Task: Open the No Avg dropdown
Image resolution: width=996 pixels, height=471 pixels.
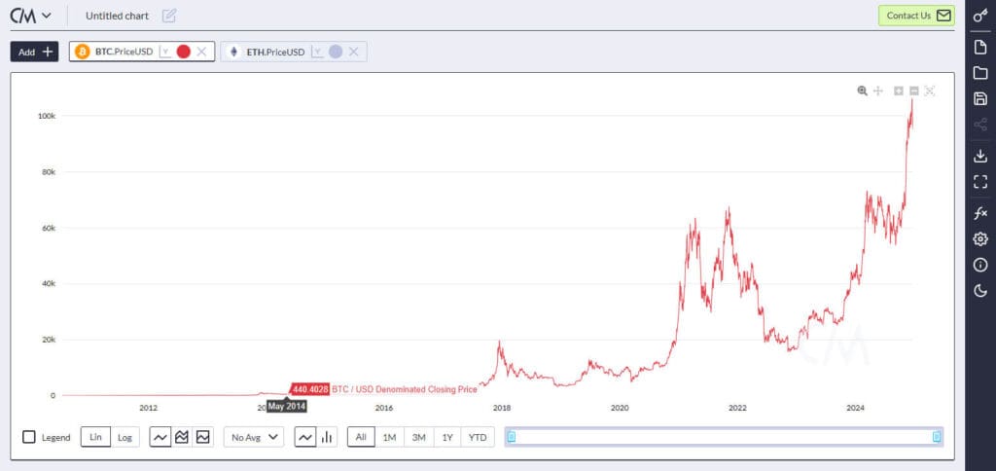Action: click(254, 437)
